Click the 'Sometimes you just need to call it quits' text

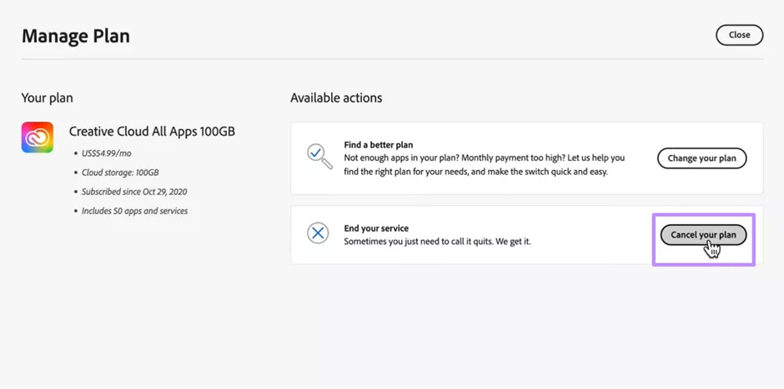click(437, 242)
